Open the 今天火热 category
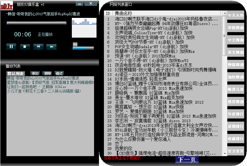 236,15
